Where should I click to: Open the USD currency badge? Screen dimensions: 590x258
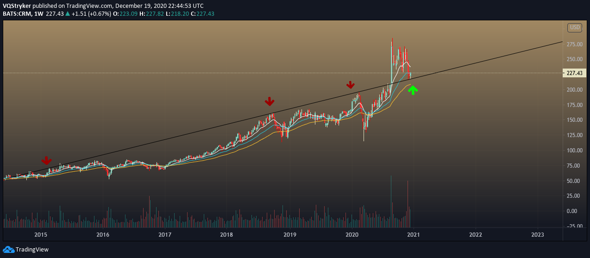tap(575, 28)
